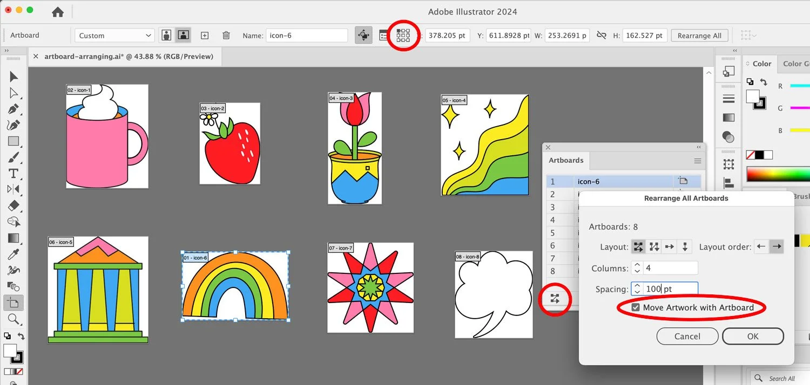
Task: Uncheck Move Artwork with Artboard
Action: [636, 307]
